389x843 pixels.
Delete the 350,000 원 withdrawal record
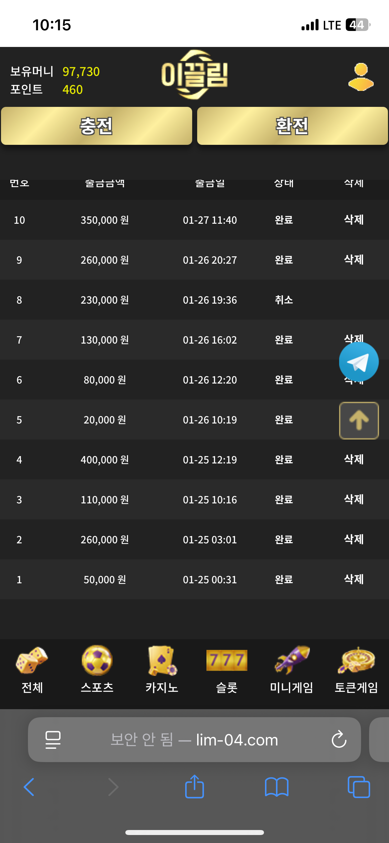click(354, 220)
